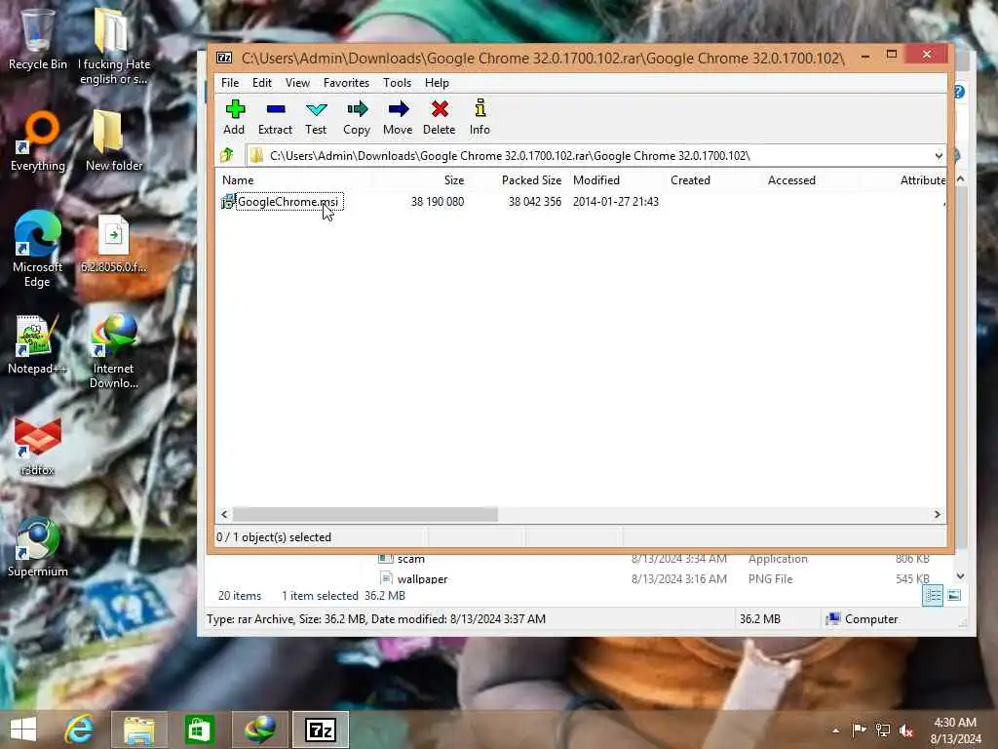Viewport: 998px width, 749px height.
Task: Open the Help menu
Action: (437, 83)
